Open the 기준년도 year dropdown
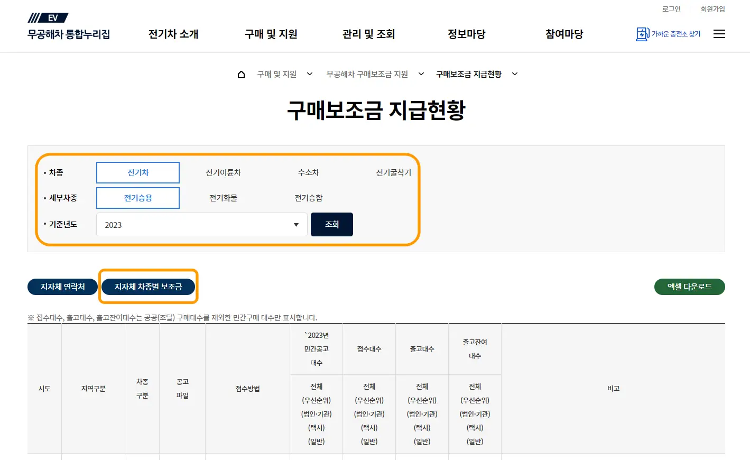The height and width of the screenshot is (460, 750). pyautogui.click(x=201, y=224)
